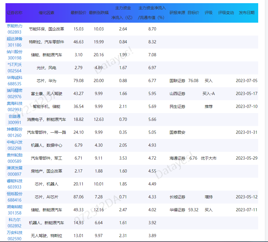
Task: Open 湖南裕能 stock details
Action: pos(14,207)
